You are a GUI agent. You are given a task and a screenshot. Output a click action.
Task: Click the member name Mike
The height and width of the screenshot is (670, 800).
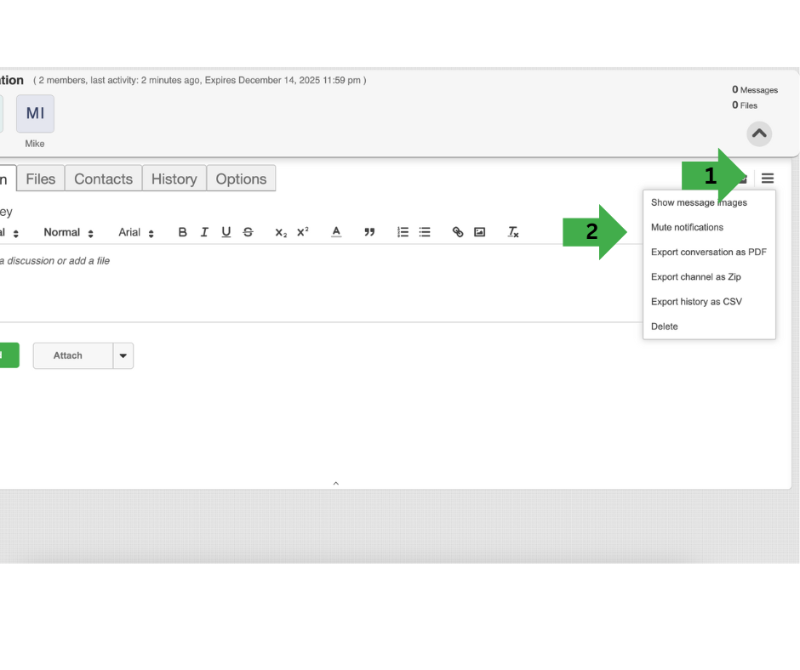tap(35, 144)
